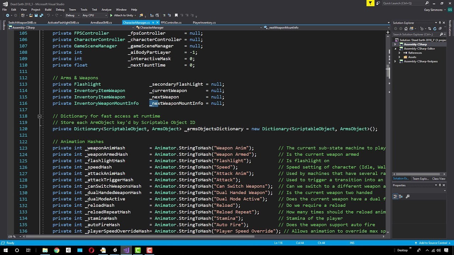454x255 pixels.
Task: Click the Unity taskbar icon
Action: pyautogui.click(x=115, y=250)
